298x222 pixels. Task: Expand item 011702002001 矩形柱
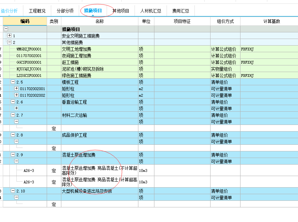[16, 88]
